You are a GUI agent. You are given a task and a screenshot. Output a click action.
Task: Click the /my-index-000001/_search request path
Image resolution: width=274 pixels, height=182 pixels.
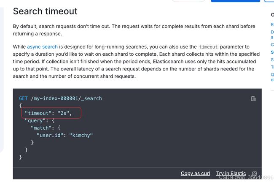[x=66, y=98]
